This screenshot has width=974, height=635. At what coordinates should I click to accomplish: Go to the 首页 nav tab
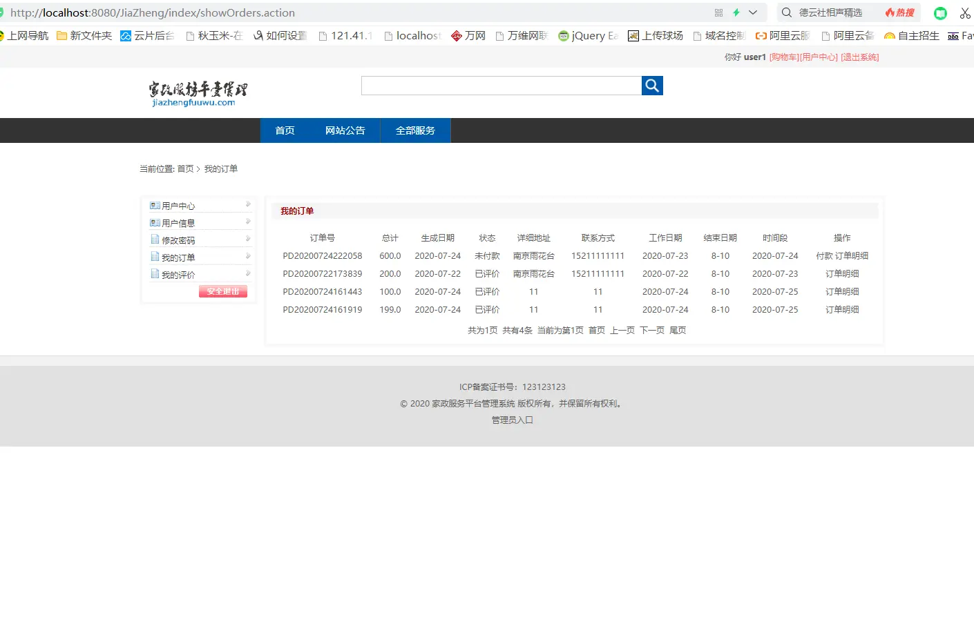pos(285,130)
